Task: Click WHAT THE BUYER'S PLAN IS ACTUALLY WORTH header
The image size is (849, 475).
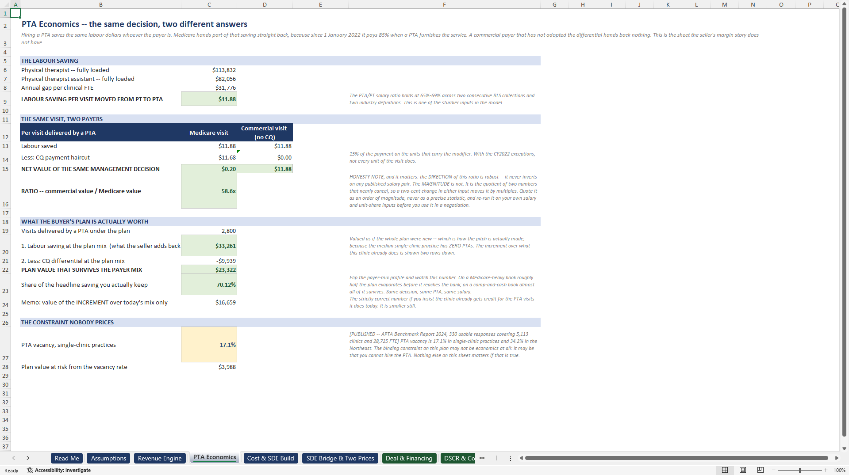Action: (x=280, y=222)
